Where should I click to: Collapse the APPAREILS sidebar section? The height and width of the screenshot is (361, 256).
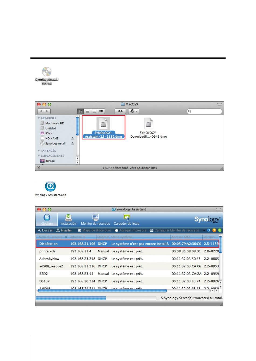39,118
